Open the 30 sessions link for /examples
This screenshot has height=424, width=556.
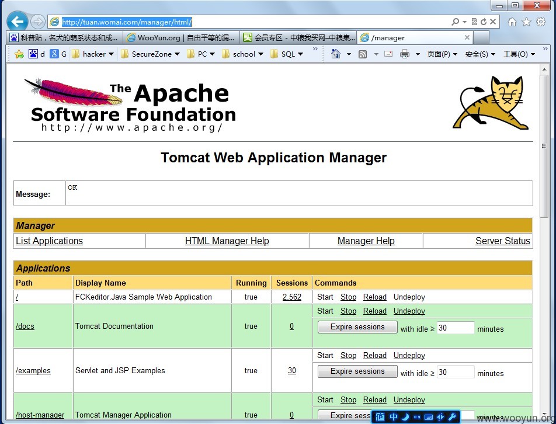292,370
